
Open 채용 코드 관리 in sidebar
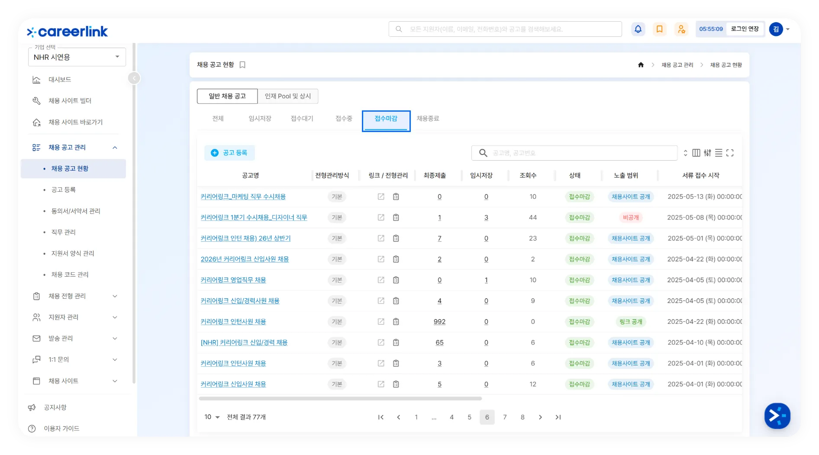coord(70,274)
